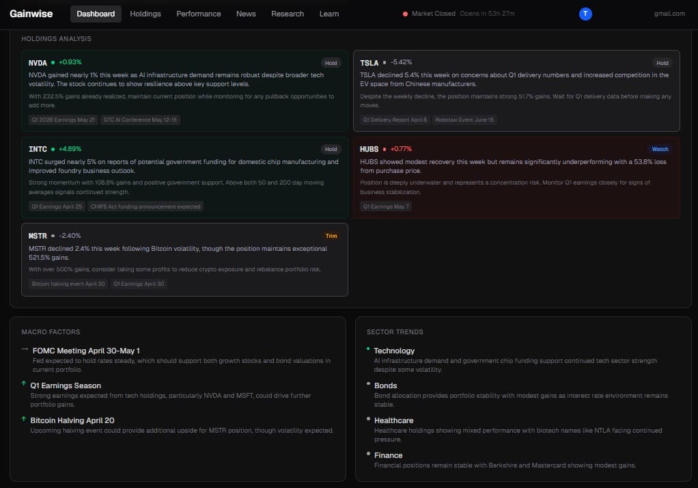The width and height of the screenshot is (698, 488).
Task: Select the Hold badge on TSLA card
Action: pyautogui.click(x=662, y=63)
